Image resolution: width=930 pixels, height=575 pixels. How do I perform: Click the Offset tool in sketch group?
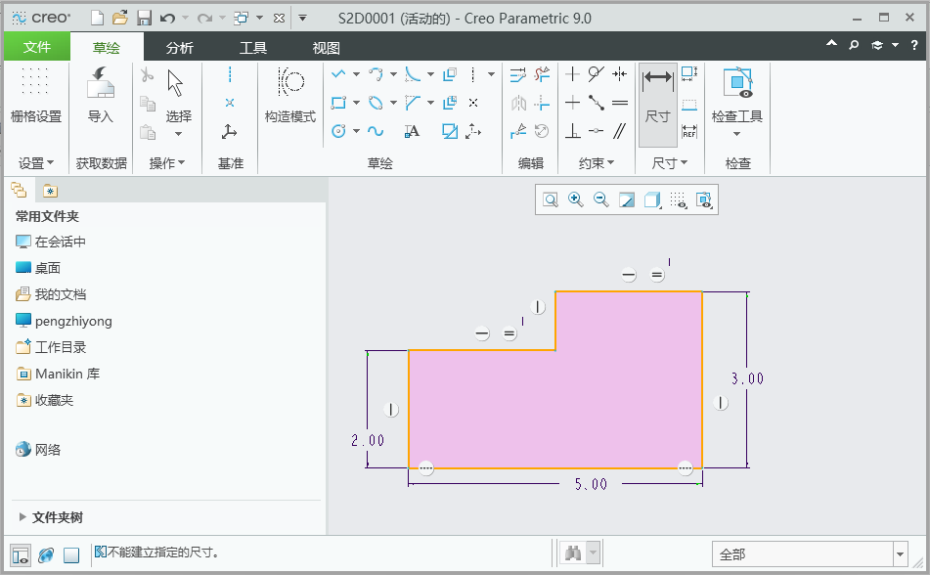click(450, 74)
